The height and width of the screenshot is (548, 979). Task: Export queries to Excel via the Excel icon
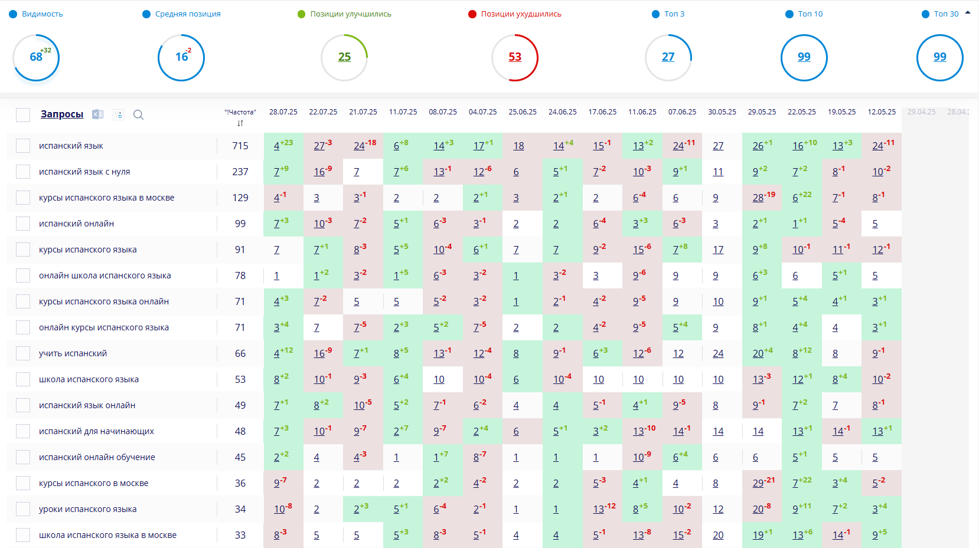(x=98, y=114)
